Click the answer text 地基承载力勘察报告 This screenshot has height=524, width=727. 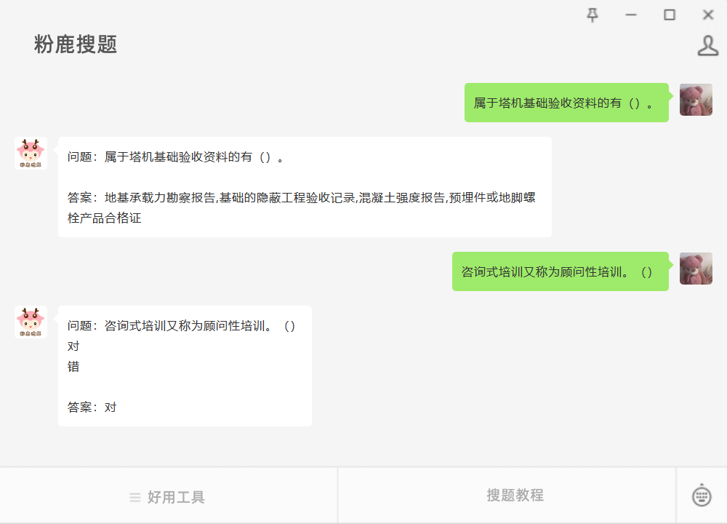160,198
